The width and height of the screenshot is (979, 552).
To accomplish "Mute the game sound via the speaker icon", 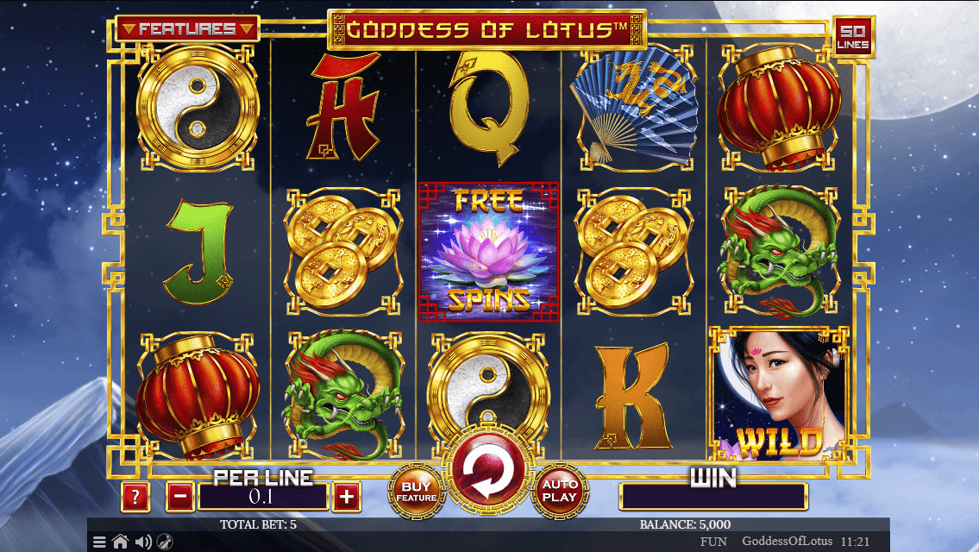I will click(143, 542).
